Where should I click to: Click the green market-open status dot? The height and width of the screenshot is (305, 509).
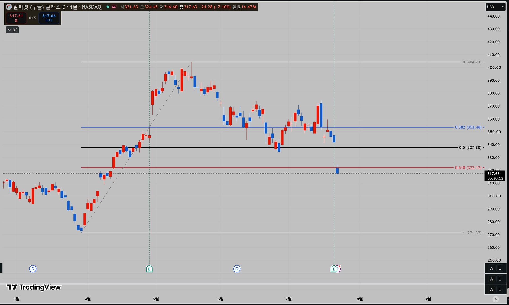108,7
